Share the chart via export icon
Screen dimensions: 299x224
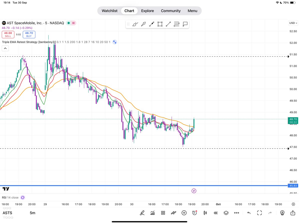pyautogui.click(x=293, y=213)
